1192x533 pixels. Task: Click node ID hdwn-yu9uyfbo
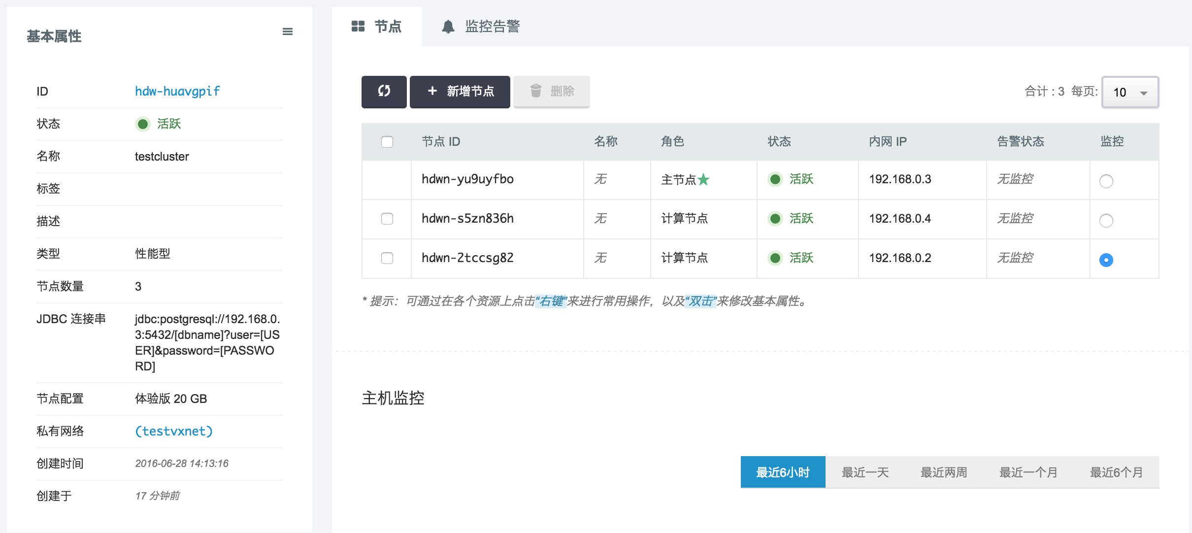click(x=467, y=179)
